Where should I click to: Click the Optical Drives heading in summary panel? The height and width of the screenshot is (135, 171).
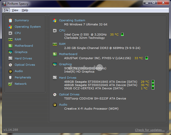pos(69,94)
